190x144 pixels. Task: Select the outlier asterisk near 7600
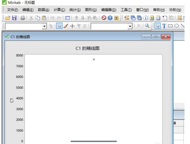click(x=94, y=59)
